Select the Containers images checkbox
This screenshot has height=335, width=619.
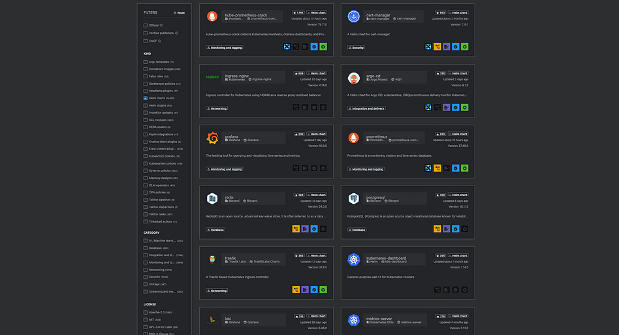tap(145, 69)
